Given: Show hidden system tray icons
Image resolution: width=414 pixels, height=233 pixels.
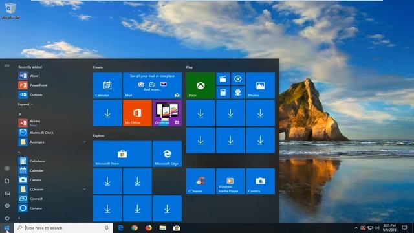Looking at the screenshot, I should tap(356, 228).
